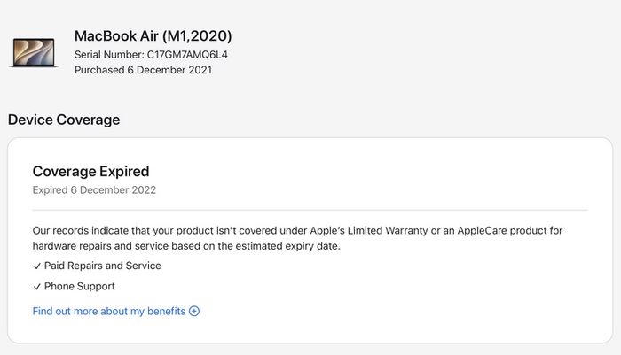Click the 'Paid Repairs and Service' item
Screen dimensions: 621x355
click(103, 266)
